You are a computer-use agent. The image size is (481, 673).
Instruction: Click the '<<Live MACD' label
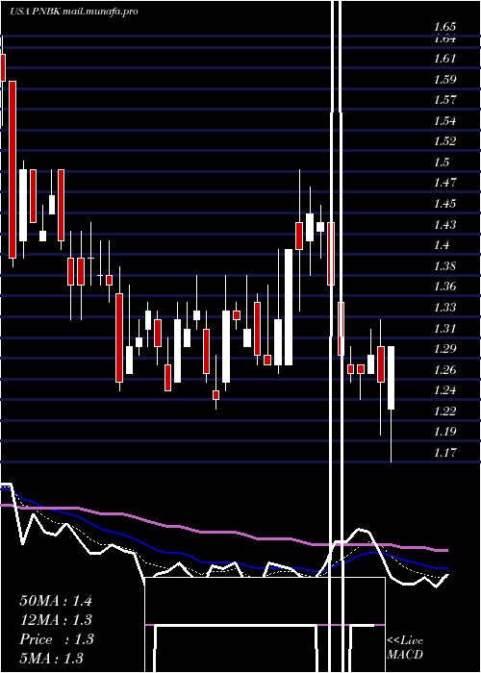point(405,648)
